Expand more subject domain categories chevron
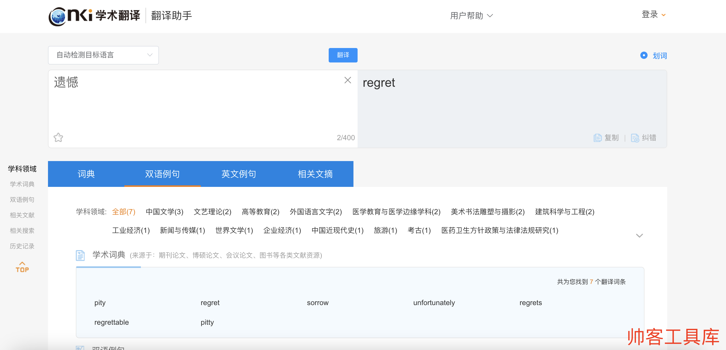726x350 pixels. pyautogui.click(x=639, y=235)
